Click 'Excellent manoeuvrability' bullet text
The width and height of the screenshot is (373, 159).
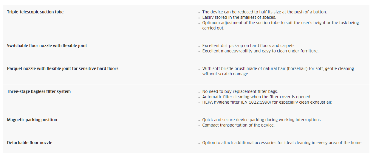coord(260,51)
